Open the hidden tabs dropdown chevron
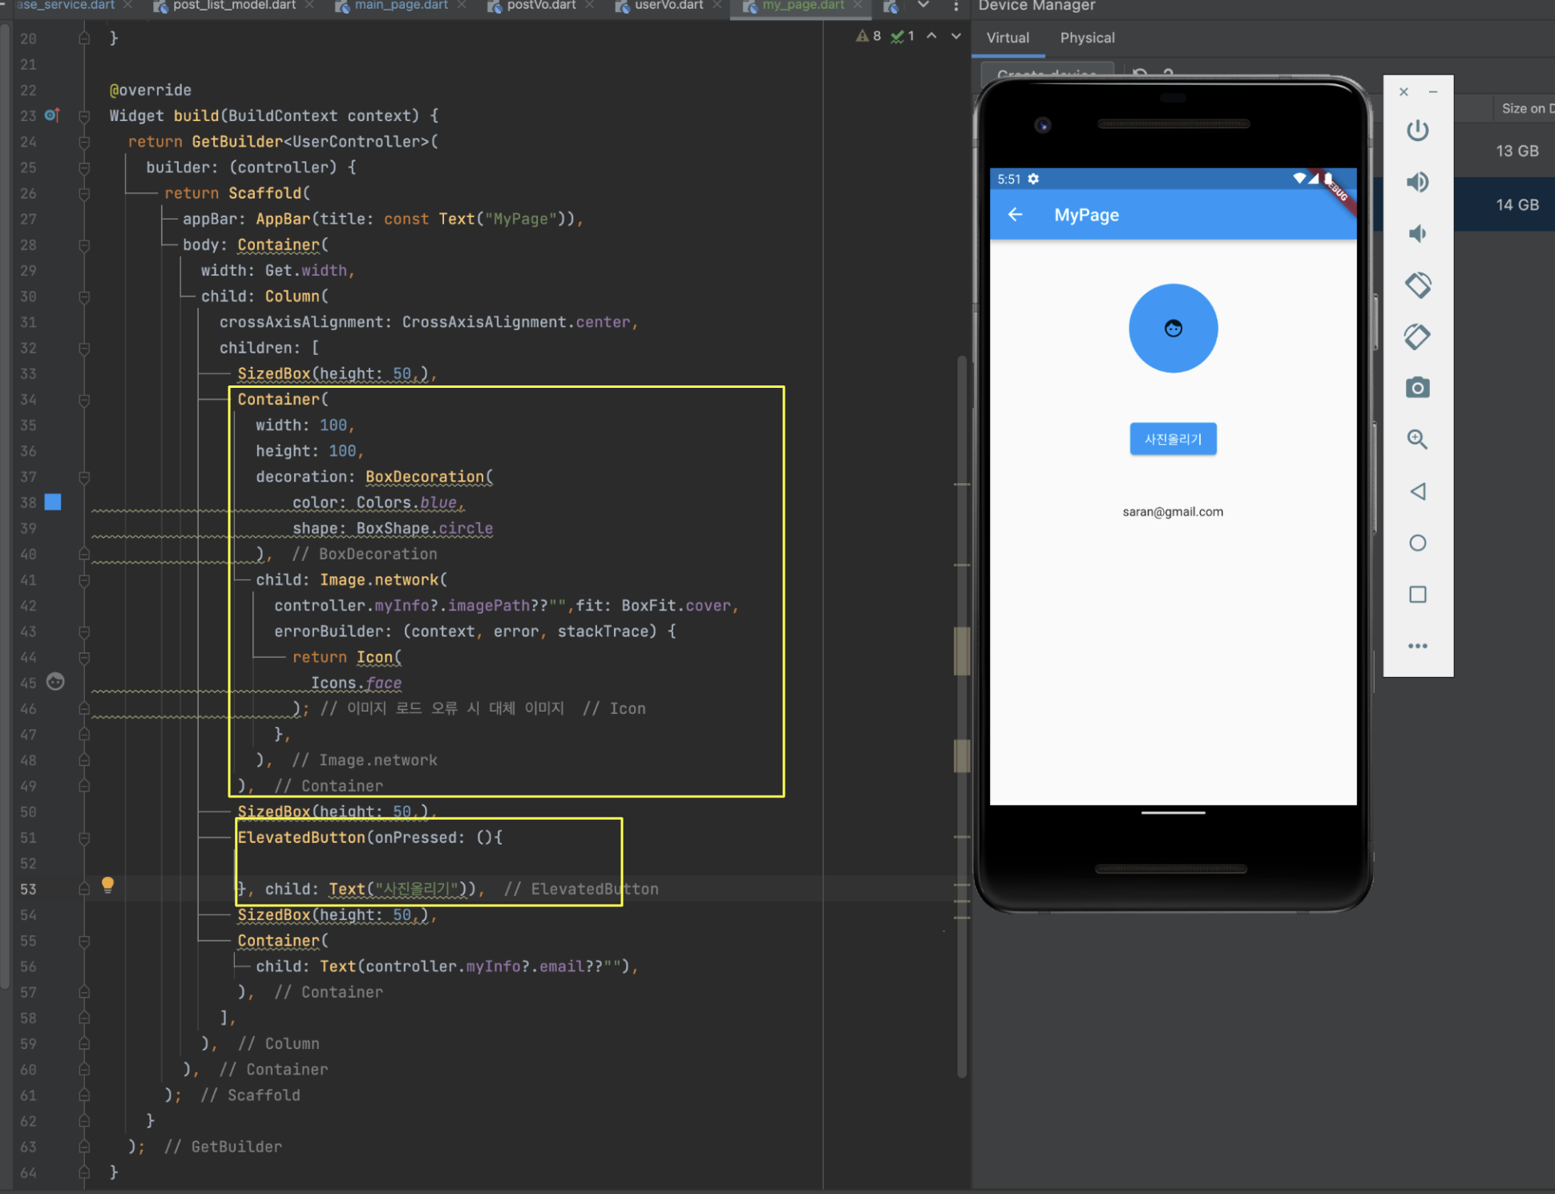Viewport: 1555px width, 1194px height. click(x=923, y=6)
